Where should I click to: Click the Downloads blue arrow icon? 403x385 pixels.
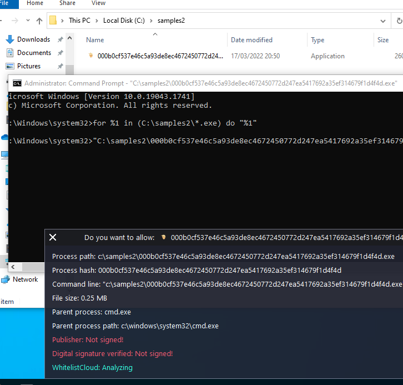[x=10, y=39]
